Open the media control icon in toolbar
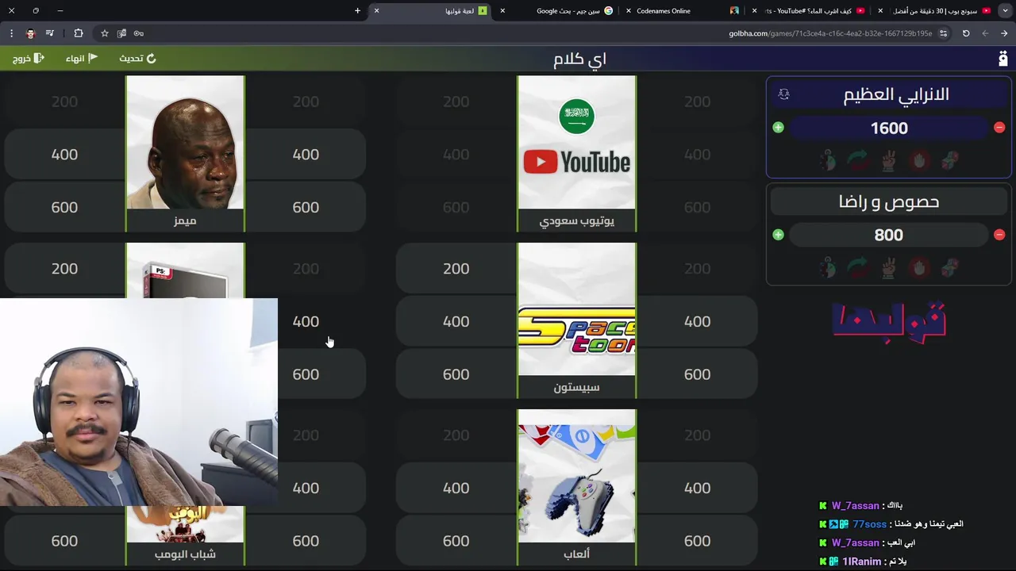 point(50,33)
